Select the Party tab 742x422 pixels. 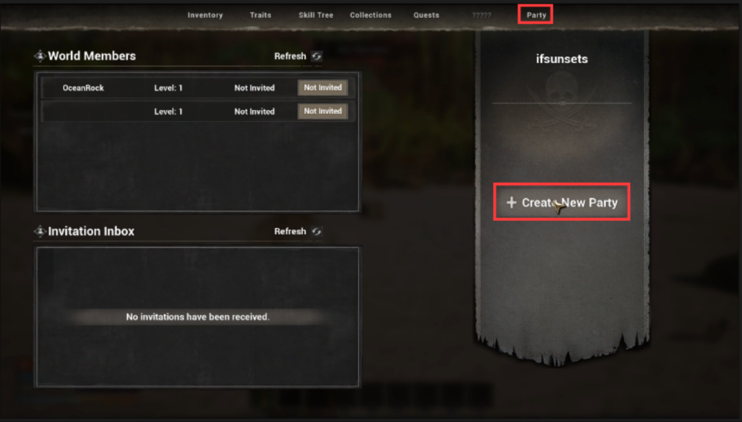(x=536, y=15)
